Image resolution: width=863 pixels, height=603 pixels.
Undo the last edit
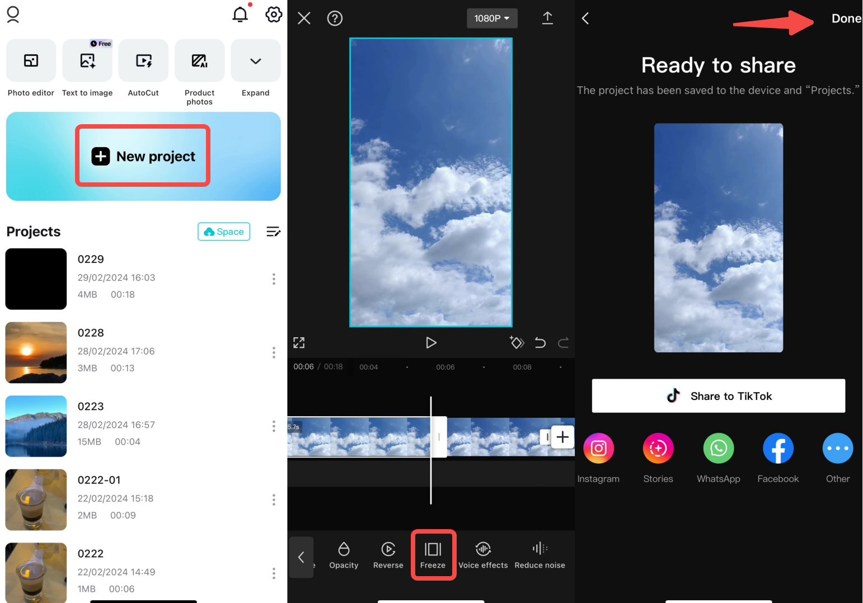(x=540, y=342)
